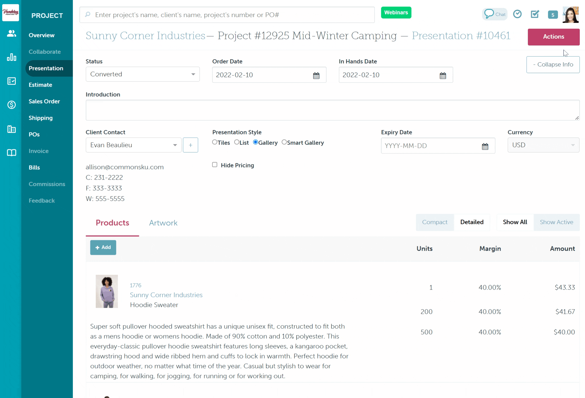Screen dimensions: 585x398
Task: Click the red Actions button
Action: tap(553, 37)
